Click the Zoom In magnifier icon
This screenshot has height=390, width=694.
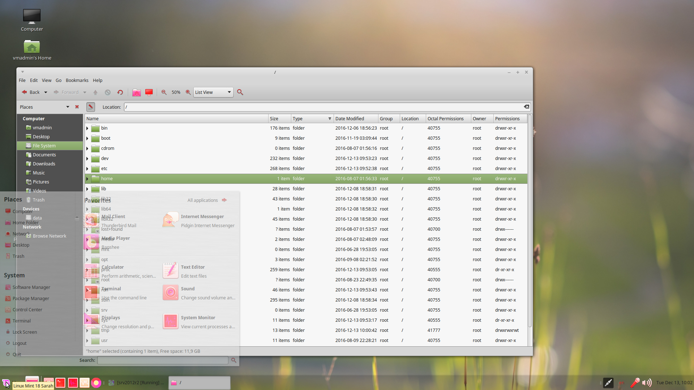click(188, 92)
